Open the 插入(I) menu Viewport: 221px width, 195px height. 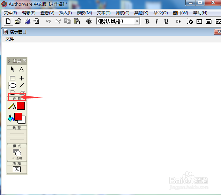pyautogui.click(x=65, y=13)
